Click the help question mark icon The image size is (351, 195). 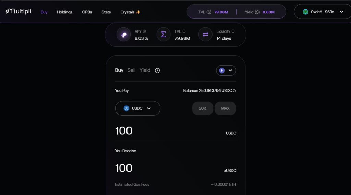157,70
